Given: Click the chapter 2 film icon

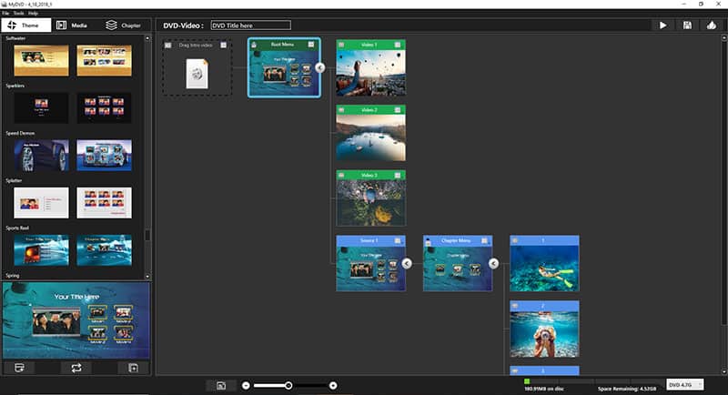Looking at the screenshot, I should 514,306.
